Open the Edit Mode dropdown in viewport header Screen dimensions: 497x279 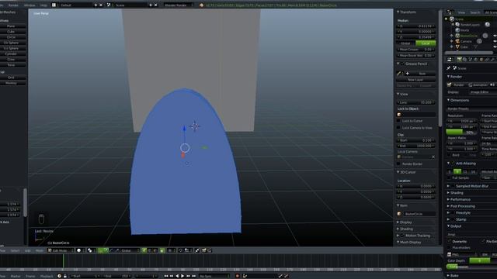(x=60, y=250)
